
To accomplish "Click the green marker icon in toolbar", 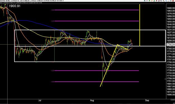I will tap(149, 1).
